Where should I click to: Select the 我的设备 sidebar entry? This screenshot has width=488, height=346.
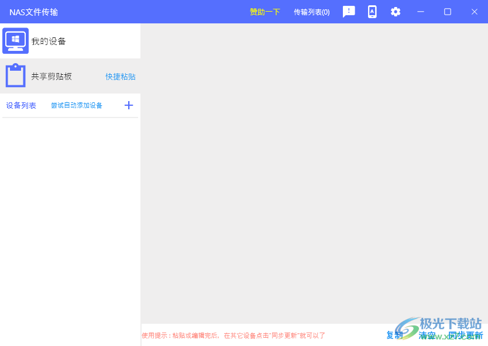pyautogui.click(x=50, y=41)
